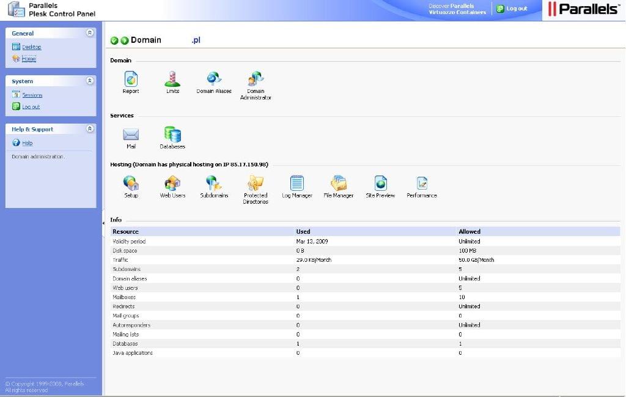
Task: Select the Validity period row label
Action: pos(129,242)
